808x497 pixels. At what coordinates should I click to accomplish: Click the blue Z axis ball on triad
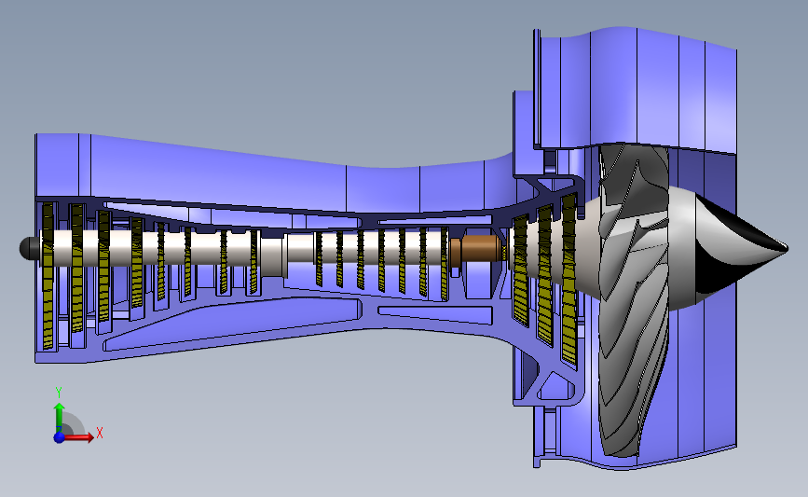(x=60, y=437)
